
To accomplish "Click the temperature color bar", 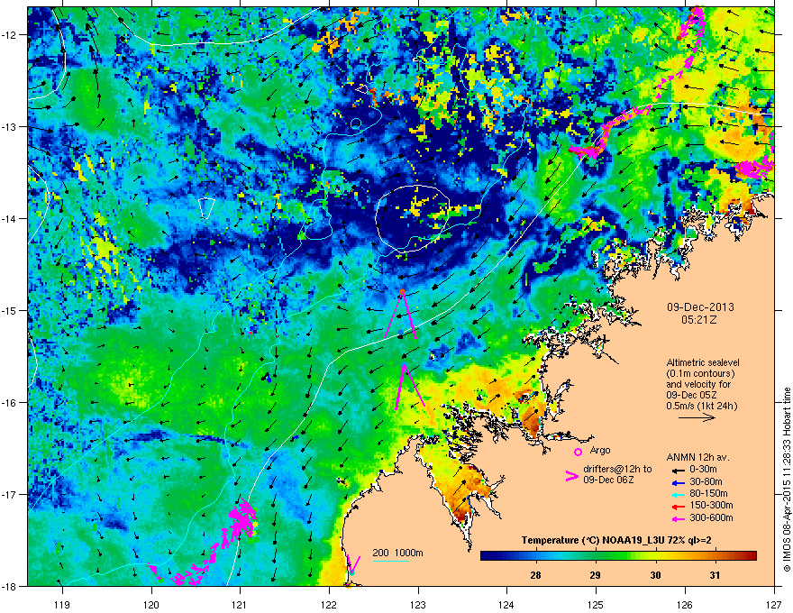I will point(618,556).
